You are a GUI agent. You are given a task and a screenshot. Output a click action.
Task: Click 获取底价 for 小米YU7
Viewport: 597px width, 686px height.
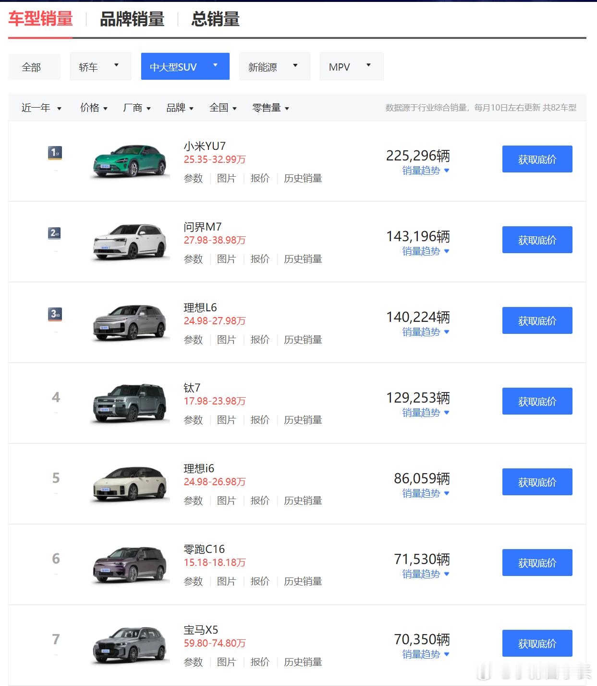coord(537,159)
